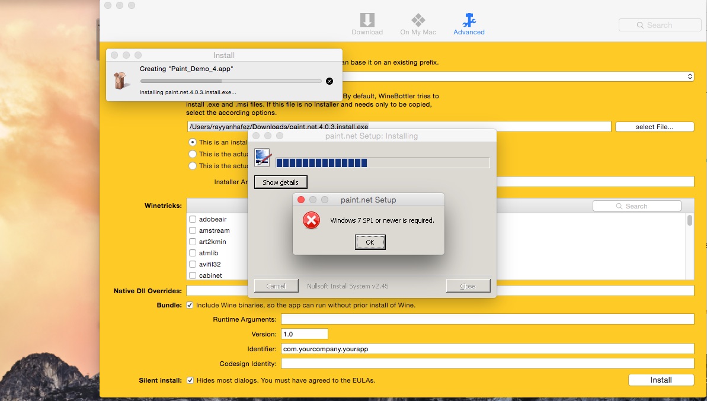Click the paint.net blue installation progress bar
Screen dimensions: 707x401
pyautogui.click(x=382, y=163)
